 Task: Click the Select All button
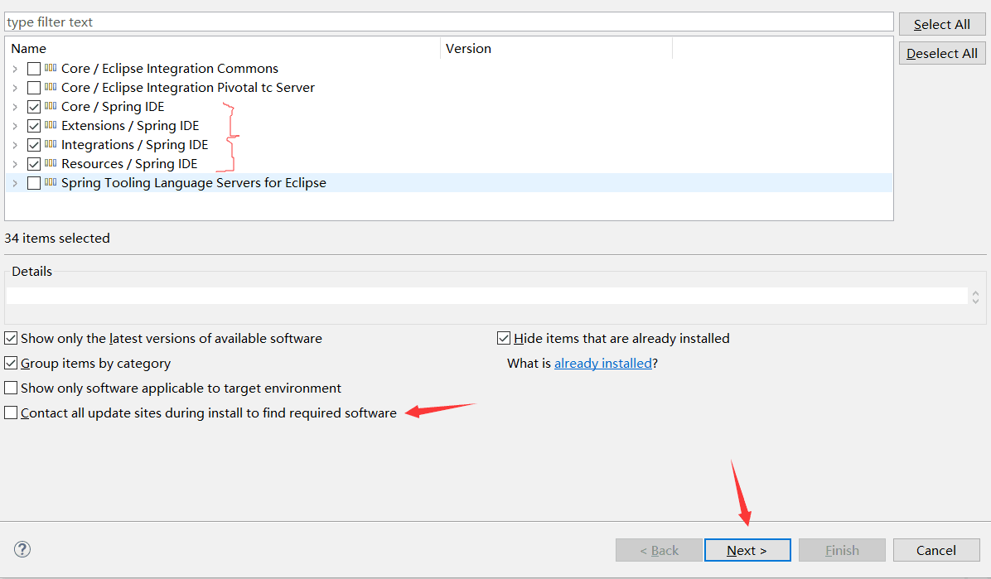coord(942,24)
